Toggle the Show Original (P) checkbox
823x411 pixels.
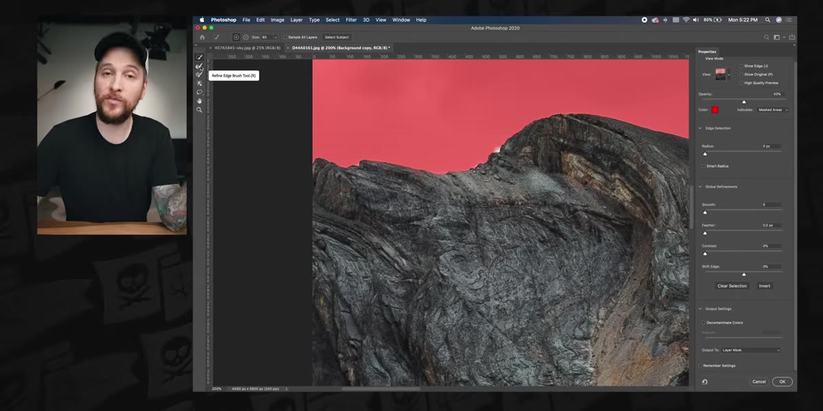(741, 74)
